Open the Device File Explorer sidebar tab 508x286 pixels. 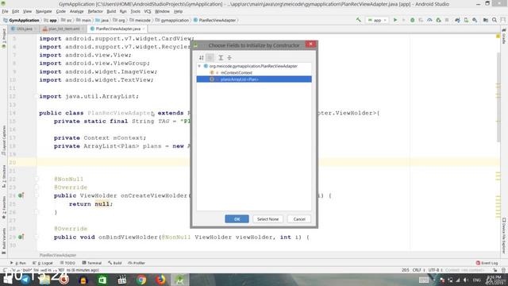tap(504, 236)
